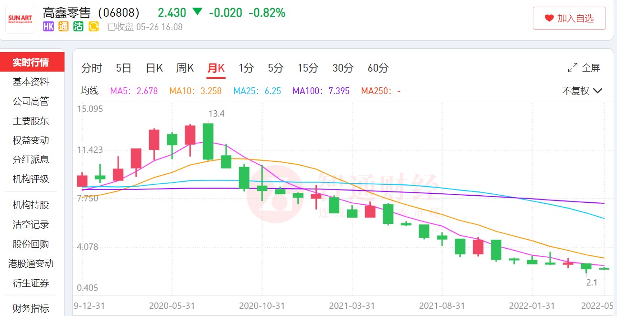
Task: Click the SUN ART company logo
Action: tap(20, 19)
